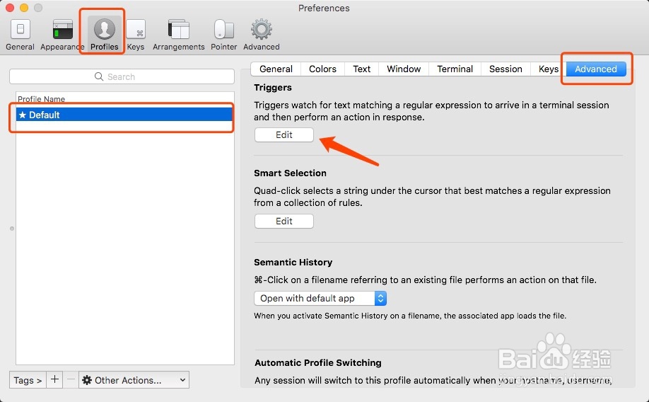649x402 pixels.
Task: Switch to the Window profile tab
Action: [404, 69]
